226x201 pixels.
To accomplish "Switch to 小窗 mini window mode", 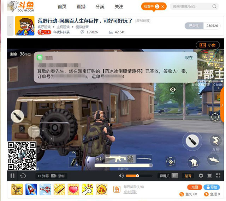I will pos(208,45).
